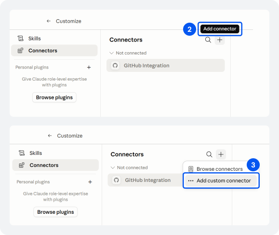The image size is (279, 235).
Task: Add a personal plugin with plus in top panel
Action: point(89,68)
